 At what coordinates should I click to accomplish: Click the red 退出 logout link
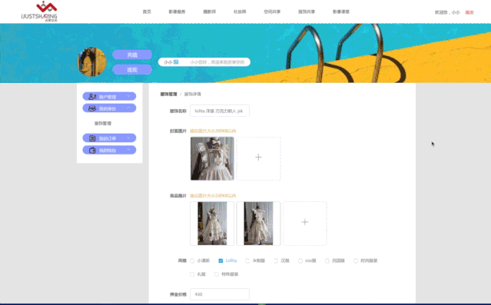coord(469,12)
